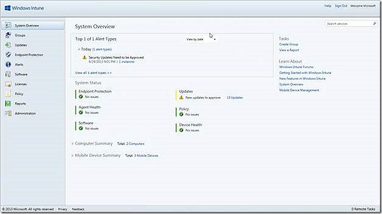
Task: Click the Help link
Action: click(x=327, y=6)
